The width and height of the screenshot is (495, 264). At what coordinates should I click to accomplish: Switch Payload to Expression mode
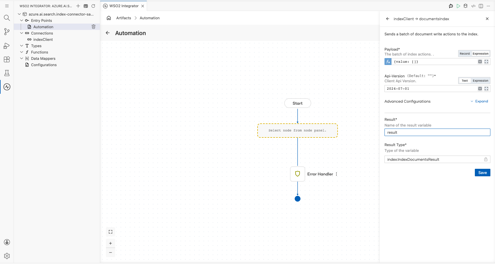[x=480, y=53]
